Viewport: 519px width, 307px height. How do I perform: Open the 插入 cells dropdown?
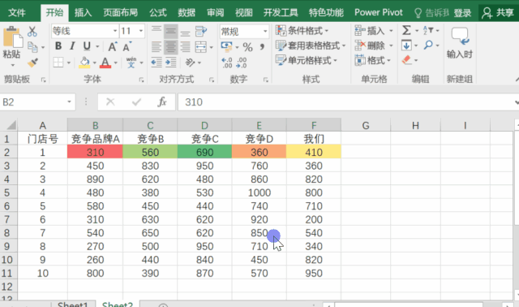(374, 31)
